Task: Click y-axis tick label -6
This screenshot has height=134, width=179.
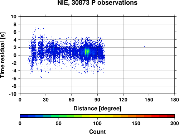Action: [14, 78]
